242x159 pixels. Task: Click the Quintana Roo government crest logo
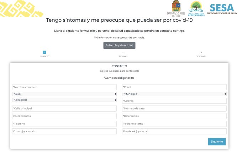coord(176,9)
